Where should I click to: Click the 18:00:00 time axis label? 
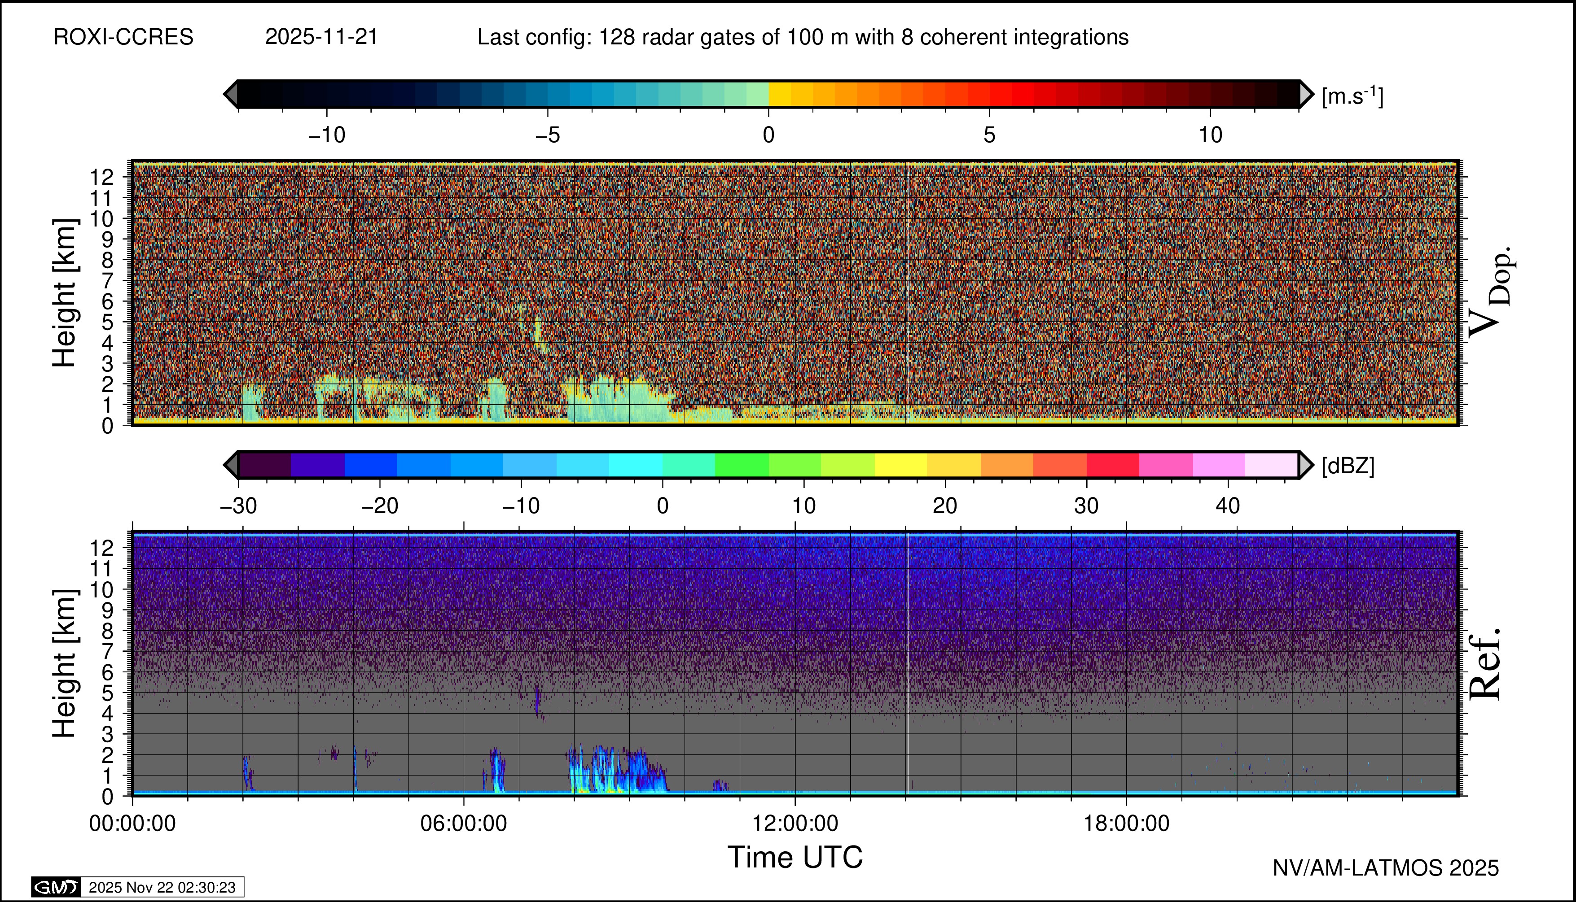(x=1126, y=824)
